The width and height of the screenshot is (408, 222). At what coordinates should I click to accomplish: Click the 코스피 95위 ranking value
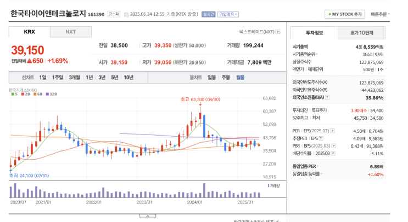click(x=373, y=54)
